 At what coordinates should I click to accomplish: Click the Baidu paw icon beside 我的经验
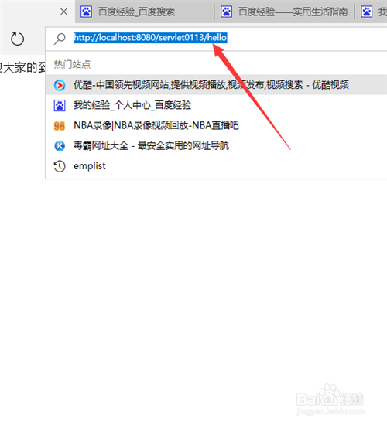pyautogui.click(x=60, y=105)
